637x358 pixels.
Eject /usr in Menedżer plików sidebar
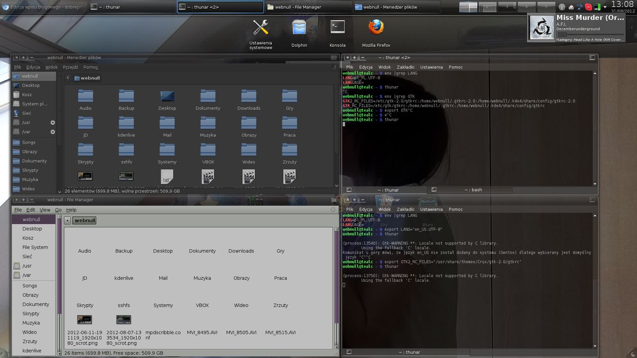tap(53, 122)
